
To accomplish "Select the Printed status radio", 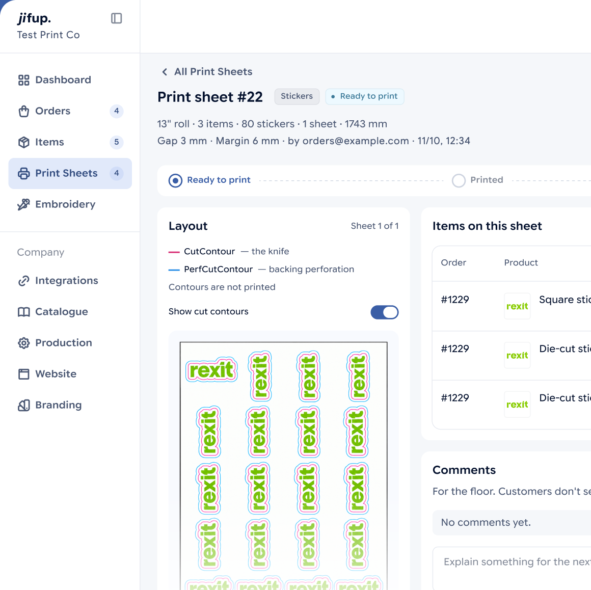I will pyautogui.click(x=459, y=180).
